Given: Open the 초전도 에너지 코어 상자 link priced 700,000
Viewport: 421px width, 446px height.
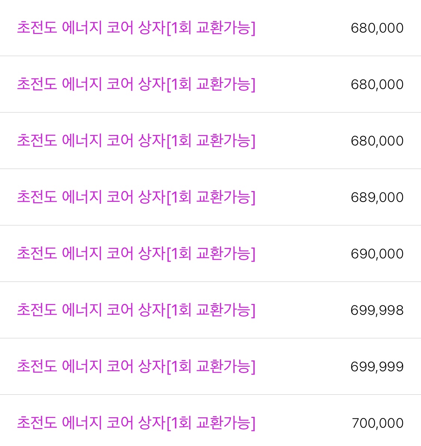Looking at the screenshot, I should click(x=136, y=423).
